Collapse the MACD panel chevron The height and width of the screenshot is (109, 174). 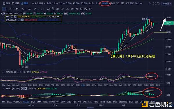3,88
